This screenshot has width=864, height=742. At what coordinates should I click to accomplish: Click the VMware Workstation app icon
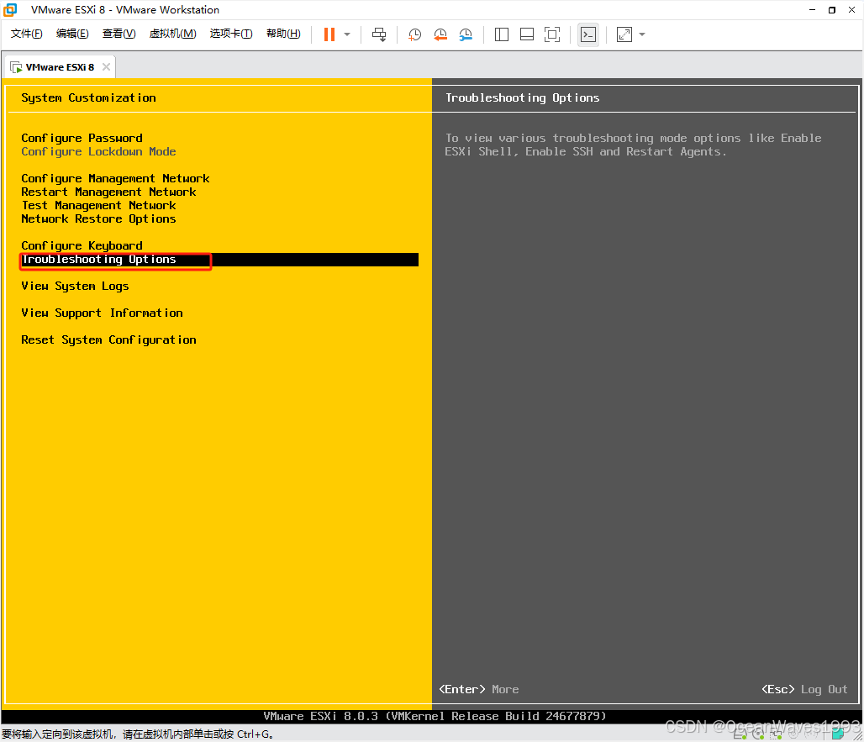coord(10,9)
